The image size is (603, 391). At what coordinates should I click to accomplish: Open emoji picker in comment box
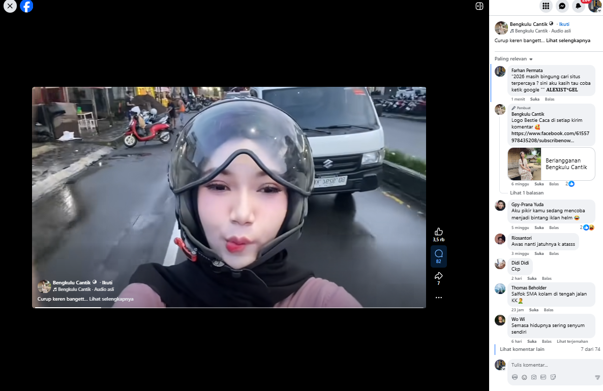pos(524,377)
